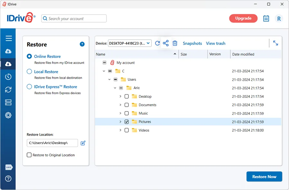Image resolution: width=289 pixels, height=190 pixels.
Task: Open the Scheduler clock icon
Action: 8,77
